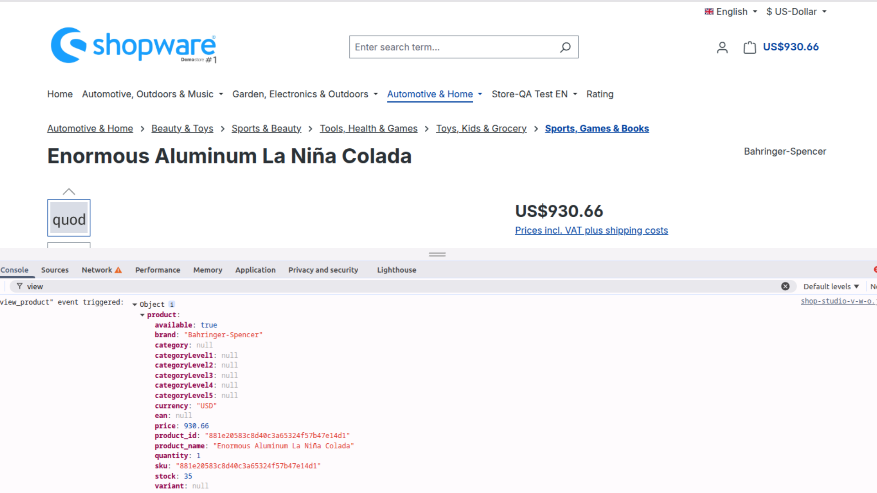
Task: Go to Tools, Health & Games breadcrumb
Action: click(368, 129)
